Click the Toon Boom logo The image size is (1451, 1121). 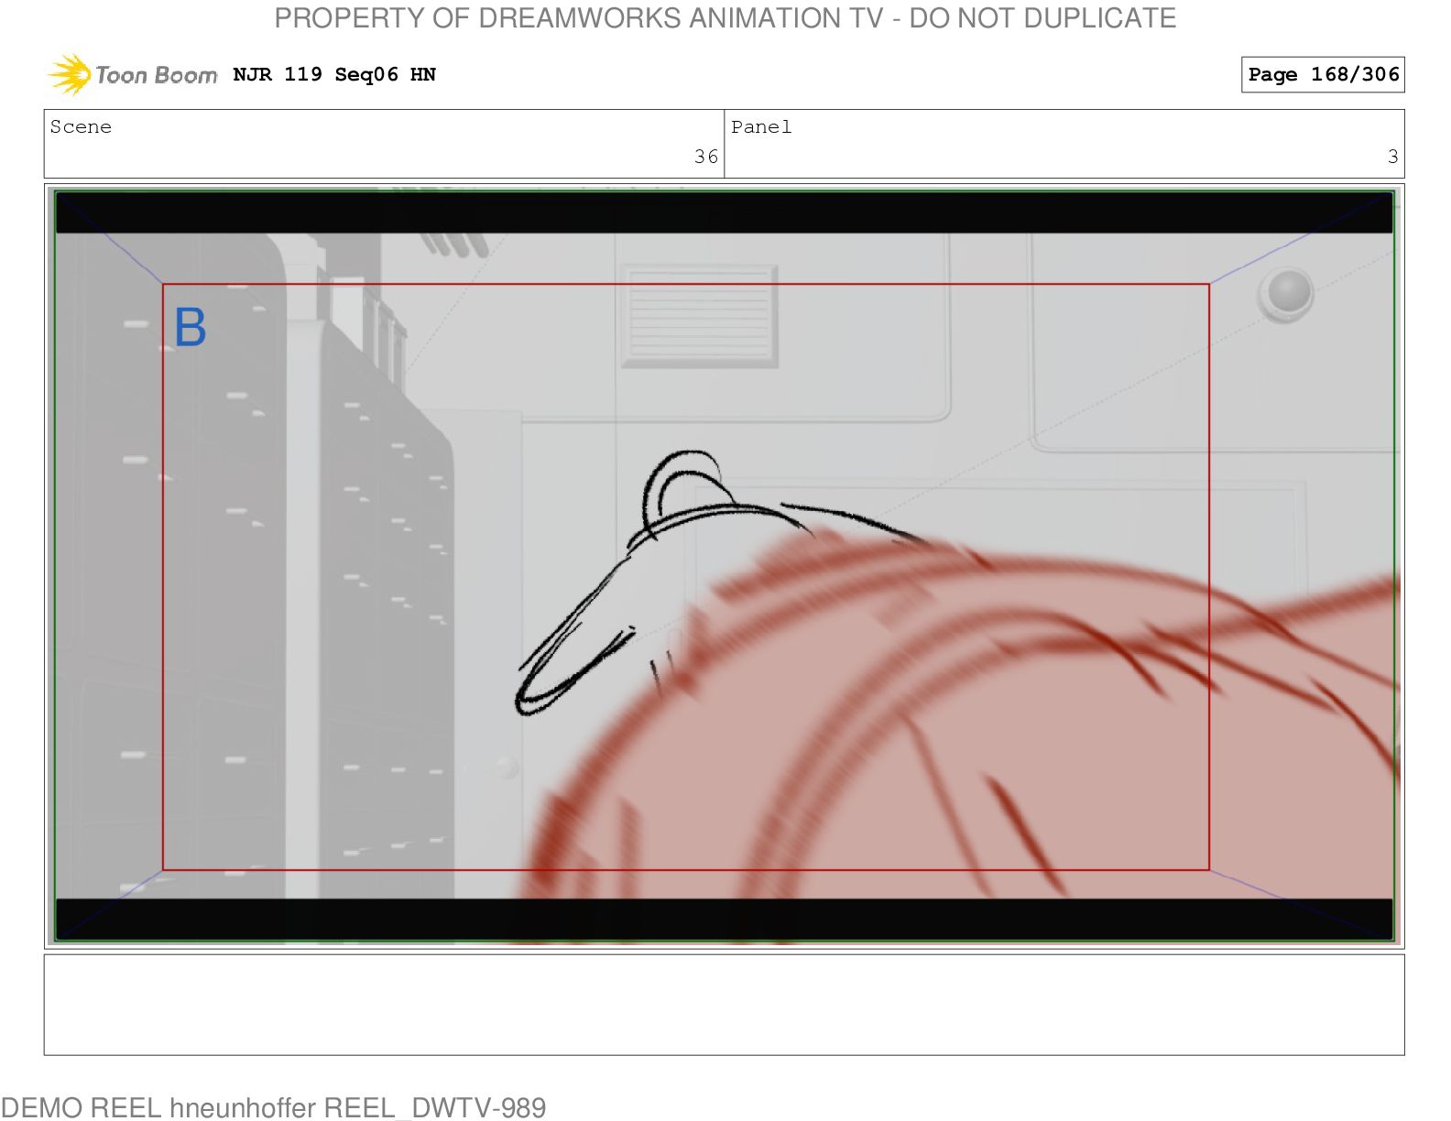[133, 74]
